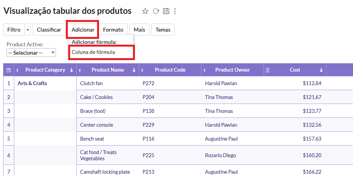
Task: Open the three-dot more options menu
Action: (x=175, y=11)
